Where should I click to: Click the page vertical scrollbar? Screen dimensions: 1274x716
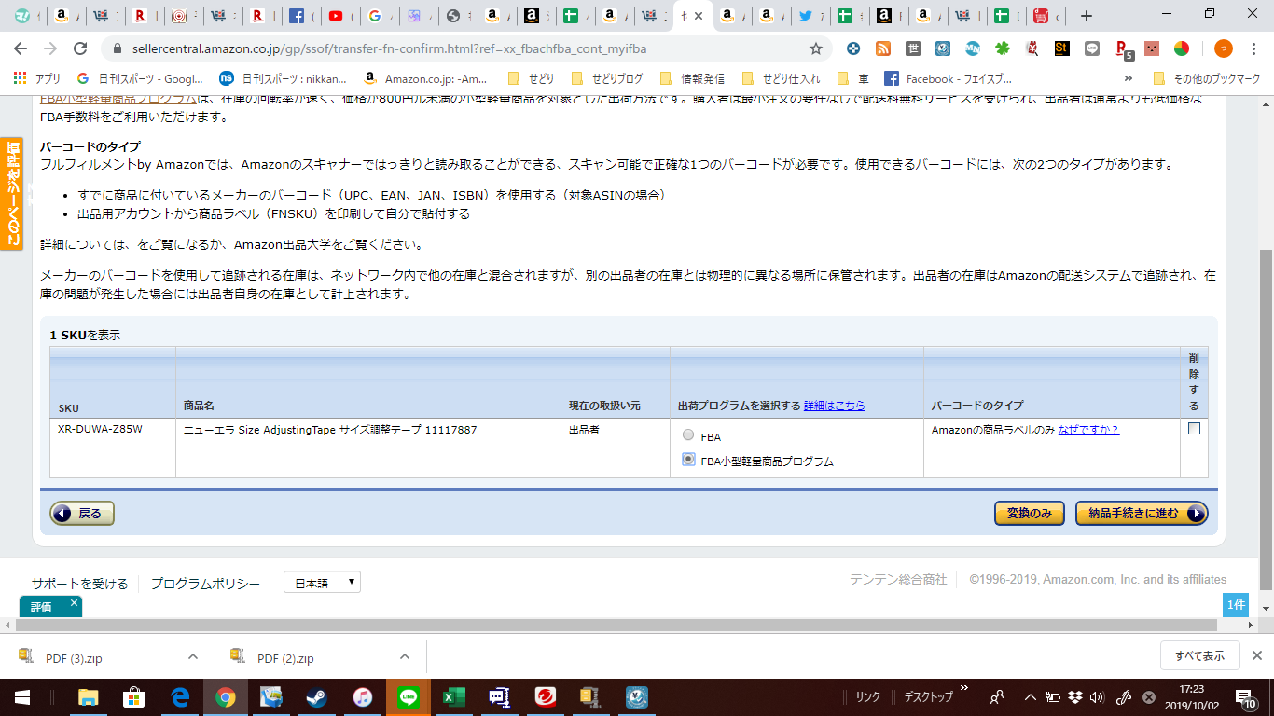pyautogui.click(x=1266, y=420)
